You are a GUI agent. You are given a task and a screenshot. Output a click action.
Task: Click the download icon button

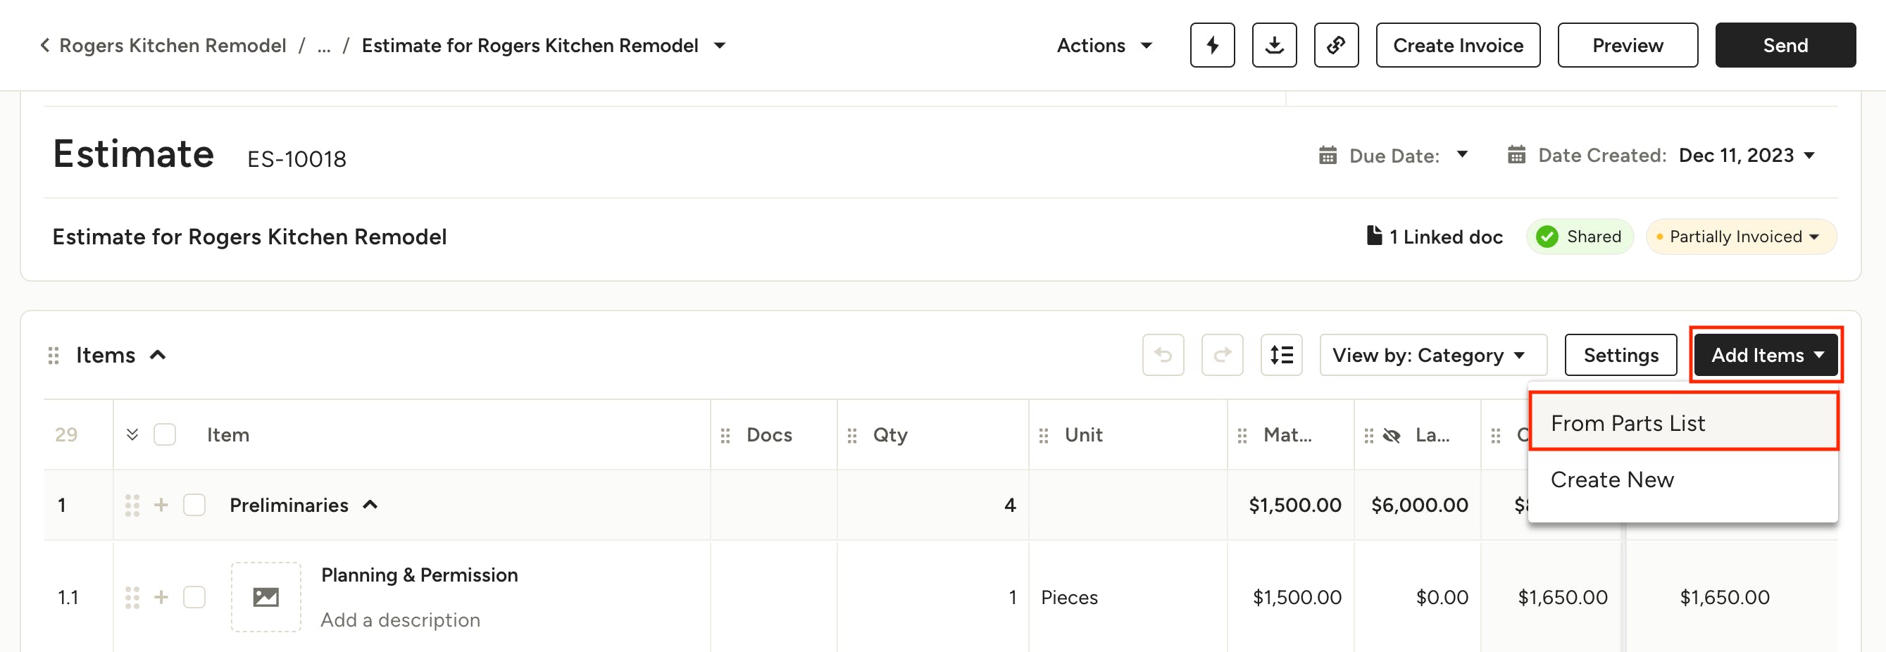(1274, 45)
